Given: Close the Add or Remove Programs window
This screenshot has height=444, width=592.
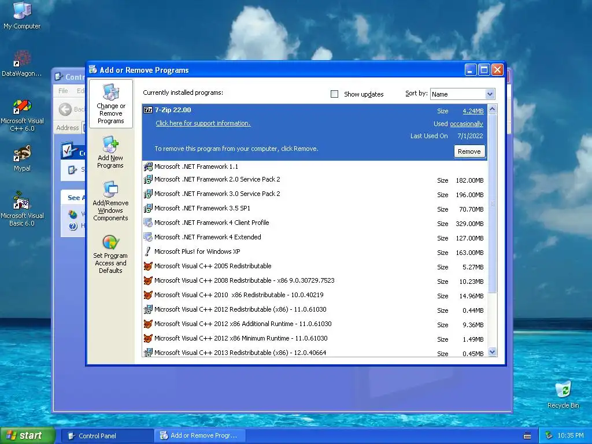Looking at the screenshot, I should coord(498,70).
